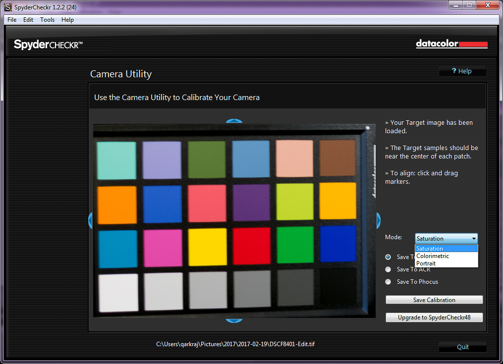Click the bottom alignment marker below the target image

coord(234,321)
